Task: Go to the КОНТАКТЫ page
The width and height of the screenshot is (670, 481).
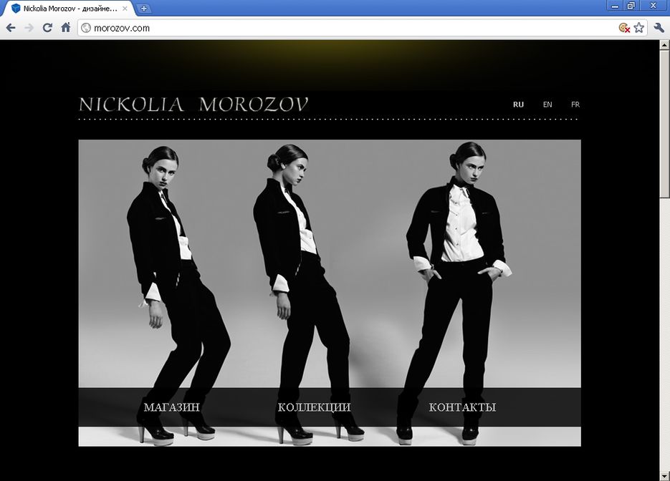Action: tap(462, 407)
